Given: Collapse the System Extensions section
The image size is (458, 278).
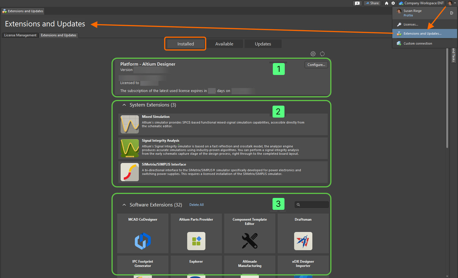Looking at the screenshot, I should pos(124,105).
